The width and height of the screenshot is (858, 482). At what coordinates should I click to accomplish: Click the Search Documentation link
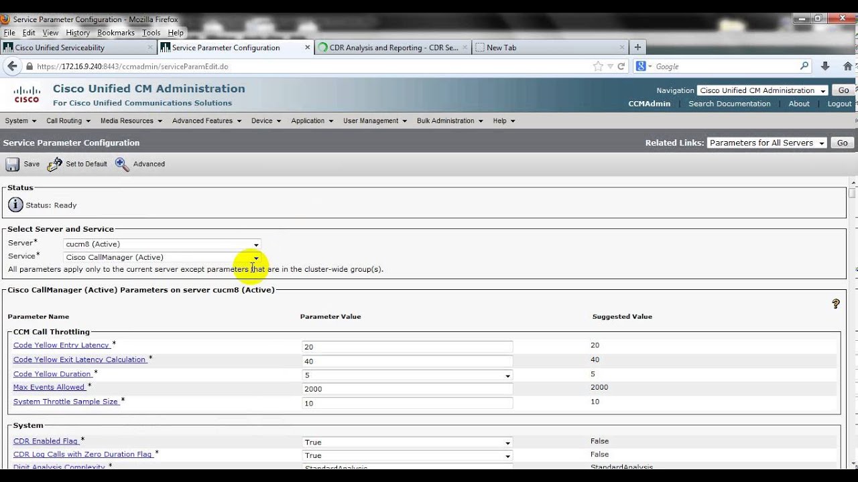[729, 104]
